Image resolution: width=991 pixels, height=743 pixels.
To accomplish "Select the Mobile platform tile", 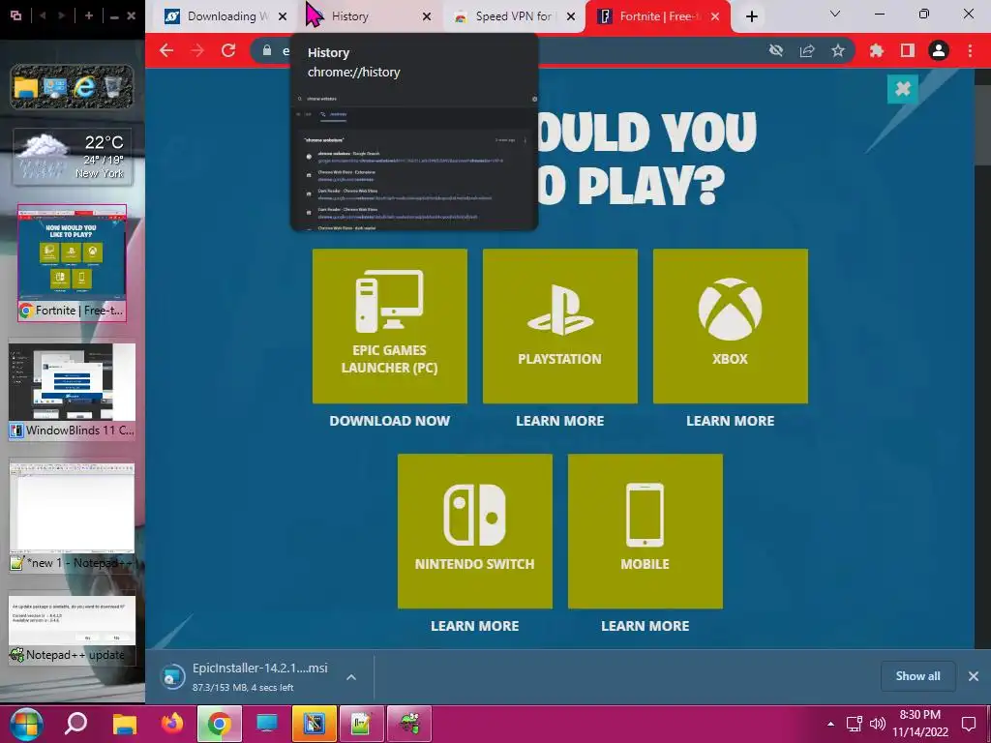I will pyautogui.click(x=646, y=531).
